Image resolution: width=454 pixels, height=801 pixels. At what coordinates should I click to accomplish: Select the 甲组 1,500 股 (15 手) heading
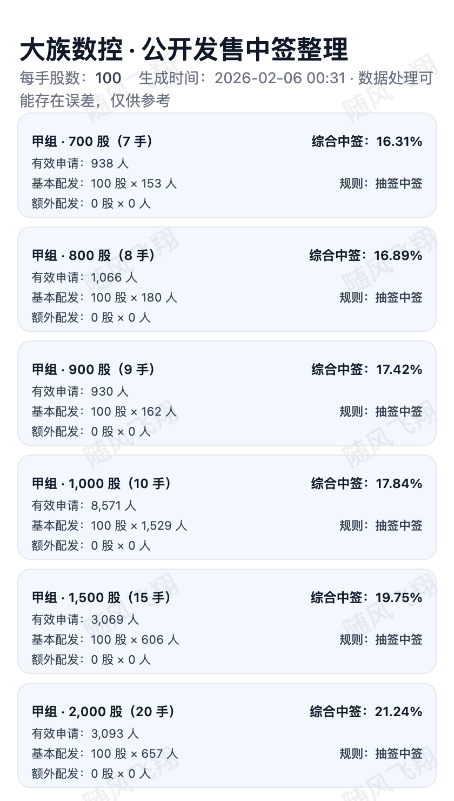coord(102,598)
